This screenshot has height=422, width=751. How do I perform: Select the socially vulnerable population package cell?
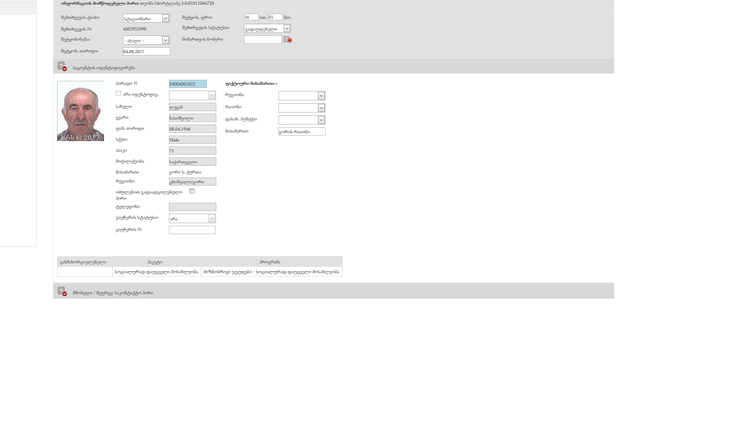click(x=156, y=272)
